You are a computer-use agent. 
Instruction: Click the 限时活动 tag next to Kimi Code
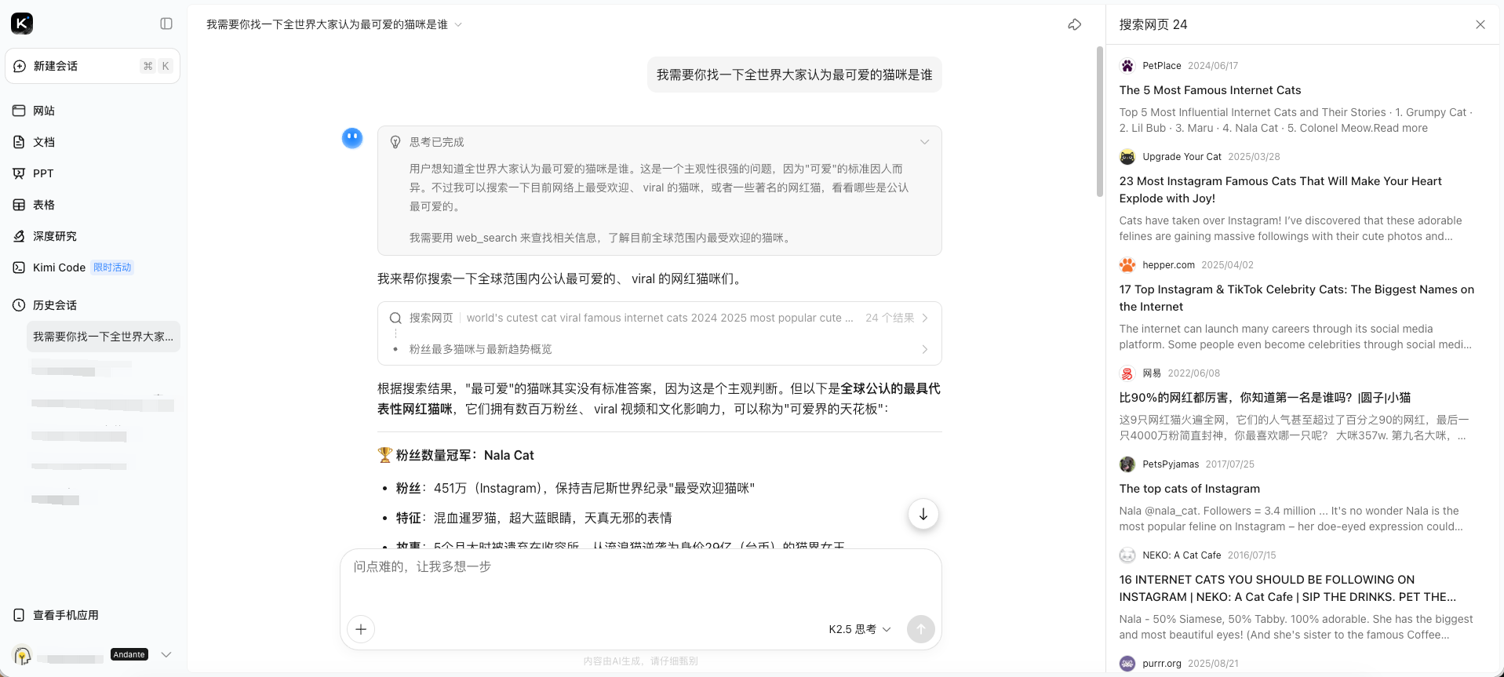coord(112,268)
